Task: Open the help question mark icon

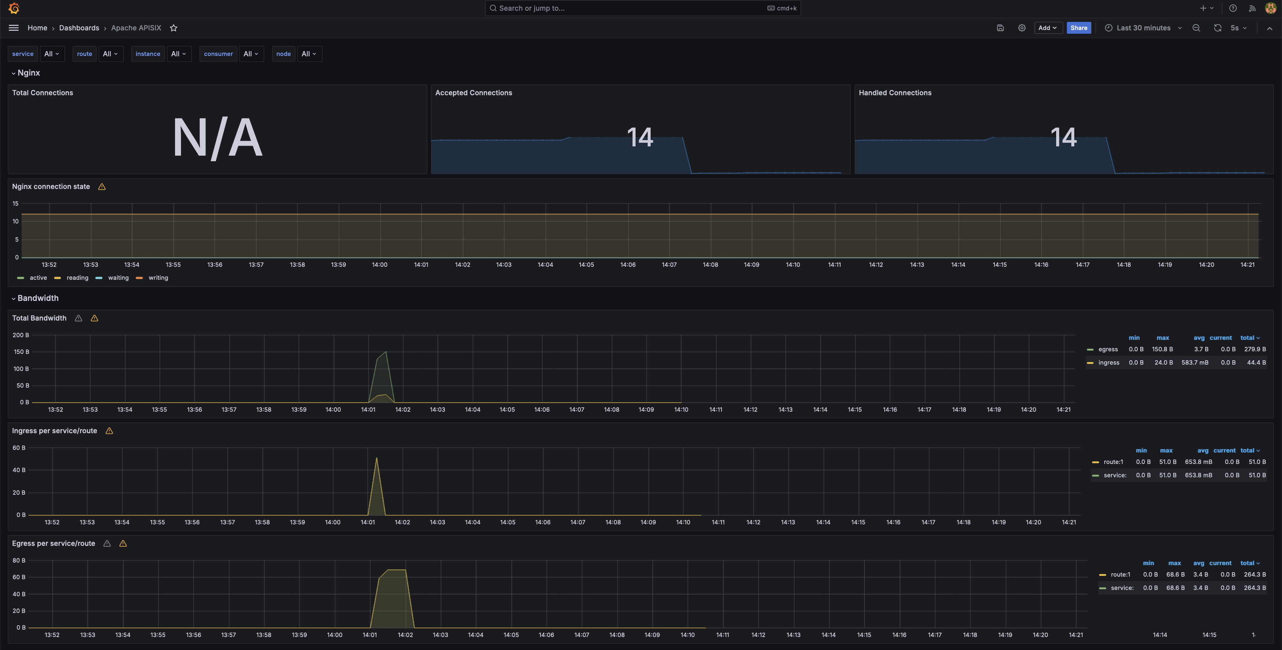Action: coord(1233,9)
